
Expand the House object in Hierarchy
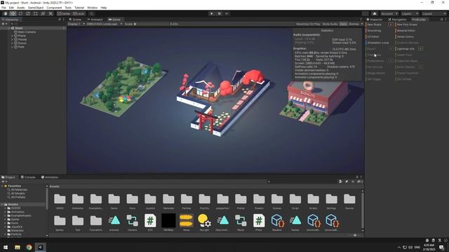[12, 39]
